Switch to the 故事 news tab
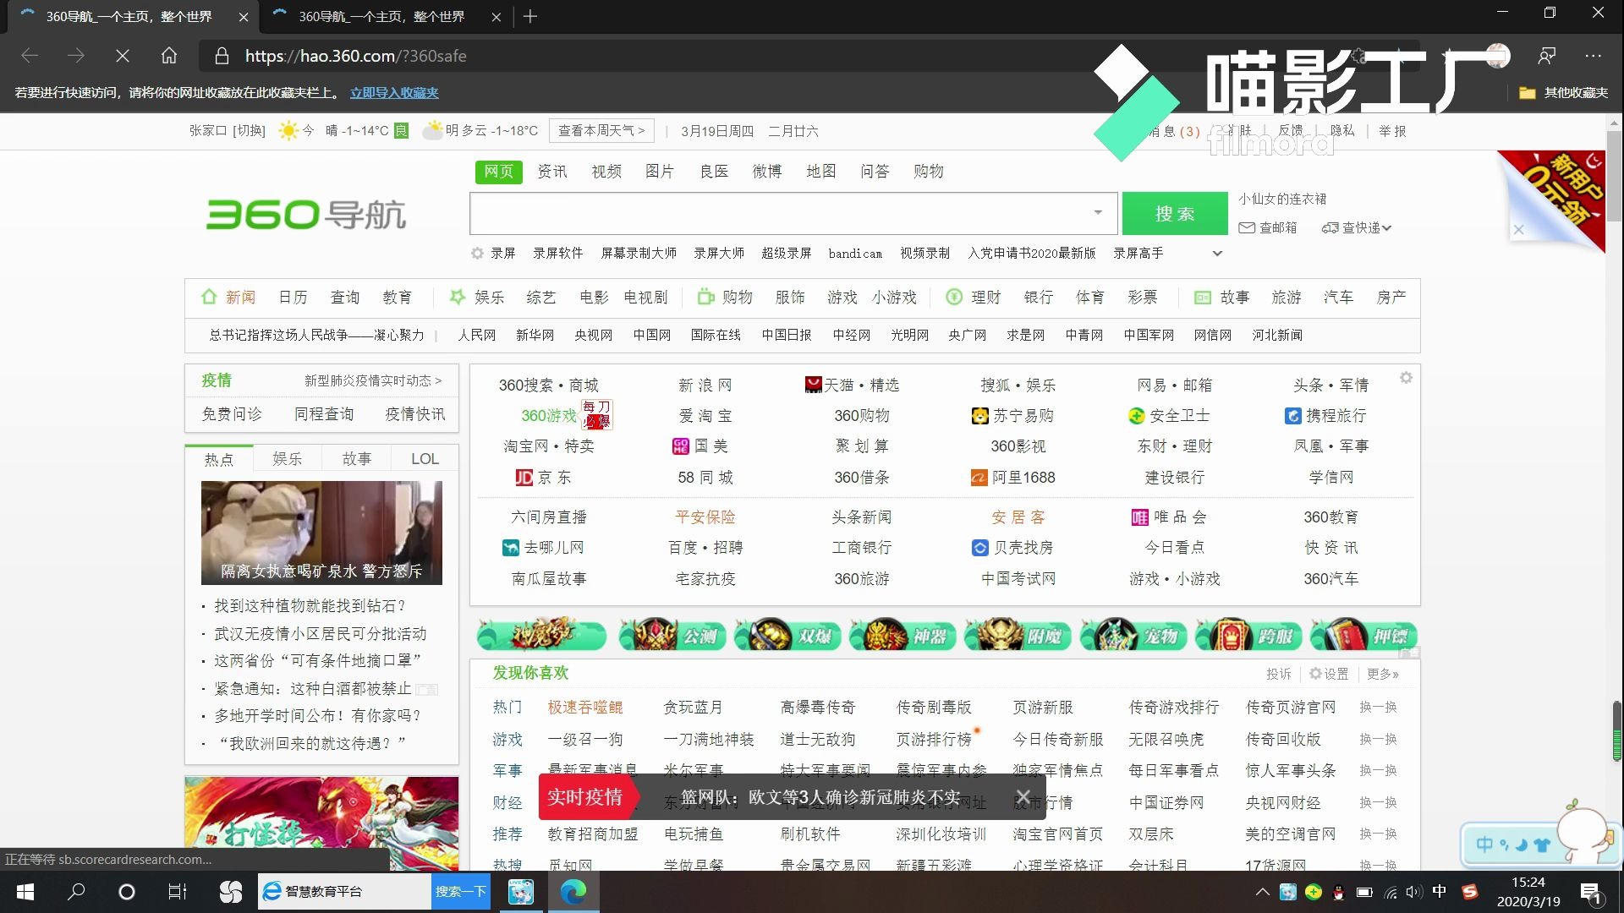Screen dimensions: 1624x913 pyautogui.click(x=356, y=458)
